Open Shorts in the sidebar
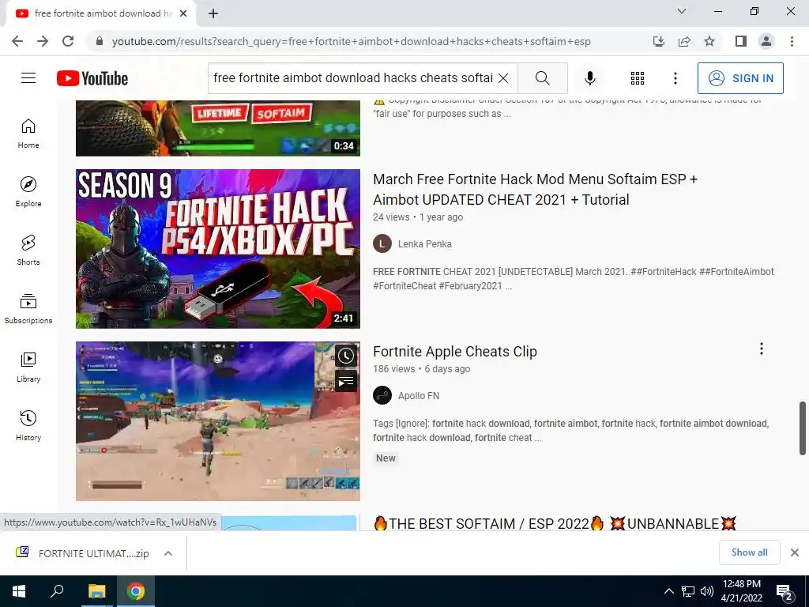This screenshot has height=607, width=809. click(x=28, y=250)
